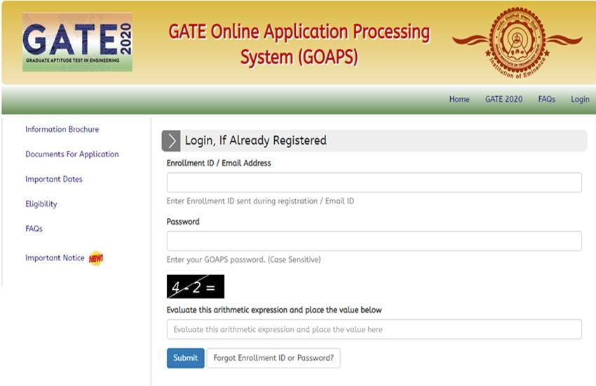The width and height of the screenshot is (596, 386).
Task: Click 'Enrollment ID / Email Address' label
Action: [x=219, y=163]
